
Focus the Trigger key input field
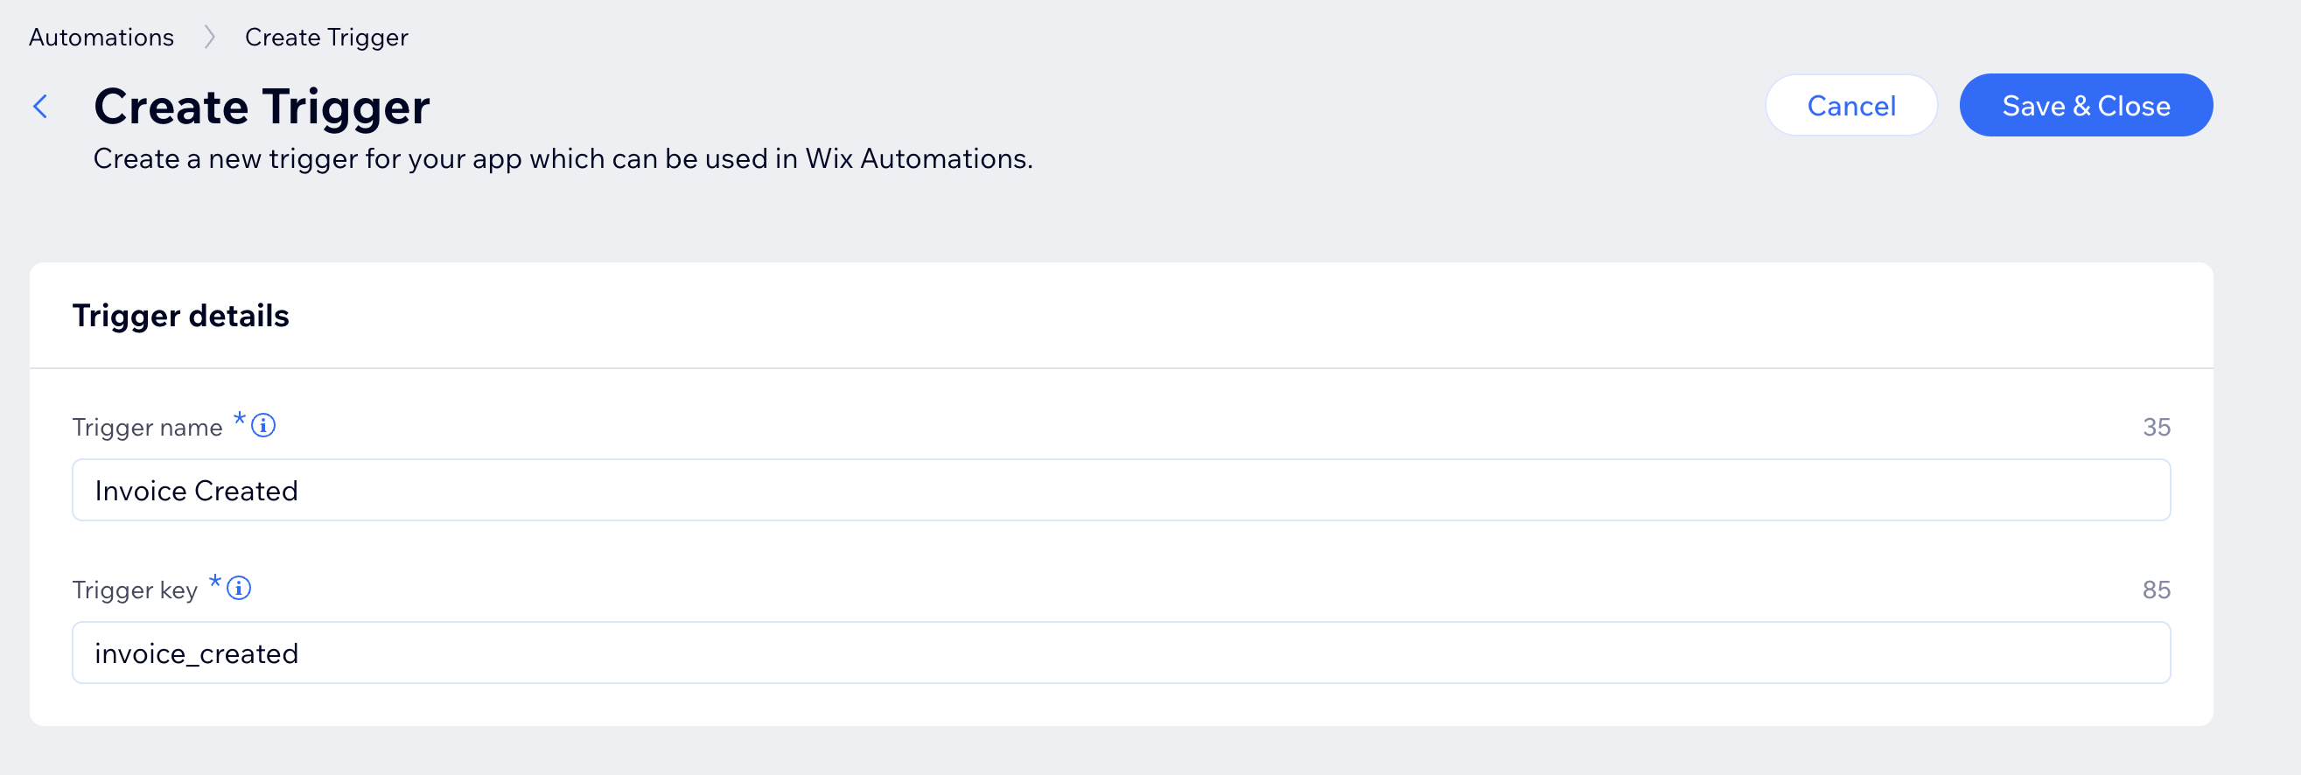[1120, 653]
